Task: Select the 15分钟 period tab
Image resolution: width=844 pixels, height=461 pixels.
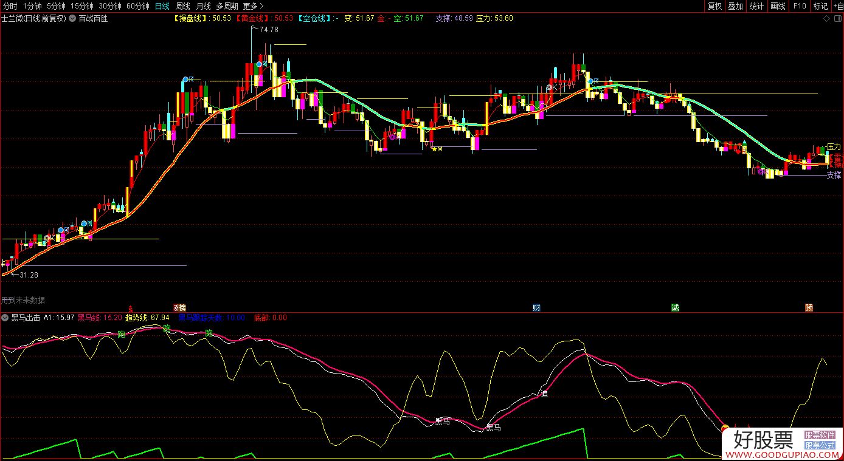Action: [x=81, y=6]
